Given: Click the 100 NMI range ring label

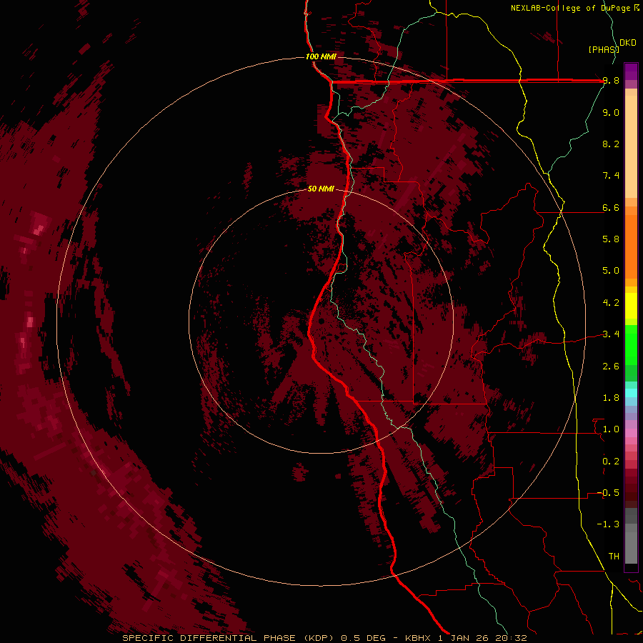Looking at the screenshot, I should point(321,56).
